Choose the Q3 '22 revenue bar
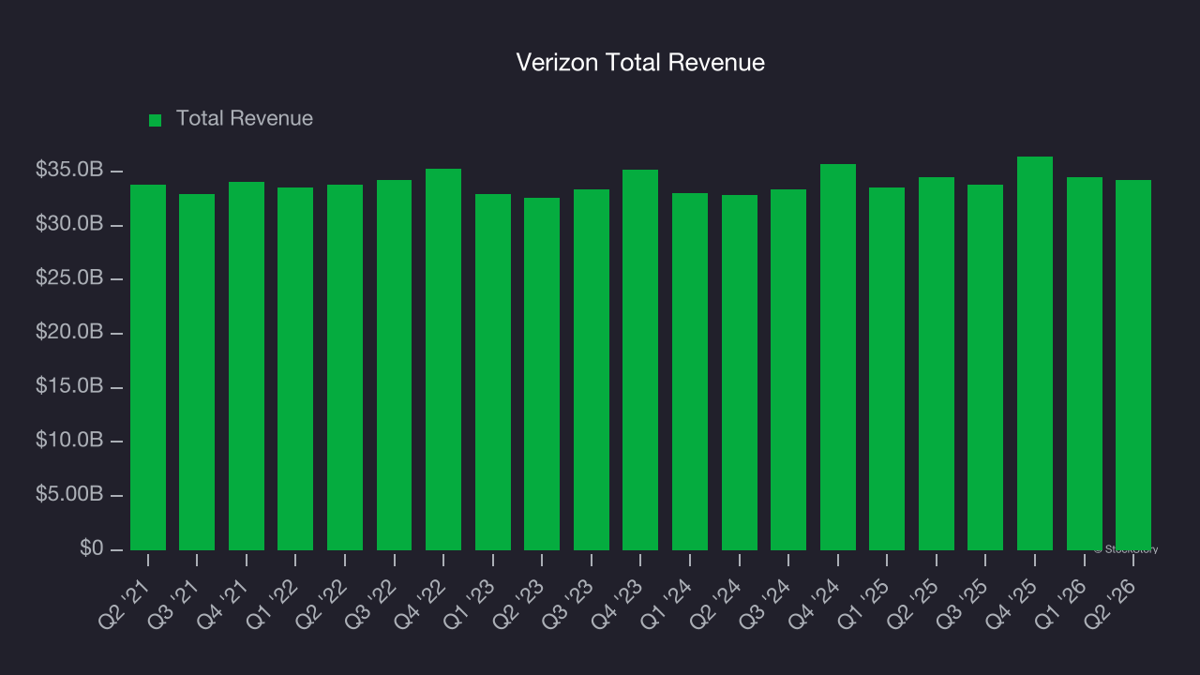The image size is (1200, 675). pos(394,365)
